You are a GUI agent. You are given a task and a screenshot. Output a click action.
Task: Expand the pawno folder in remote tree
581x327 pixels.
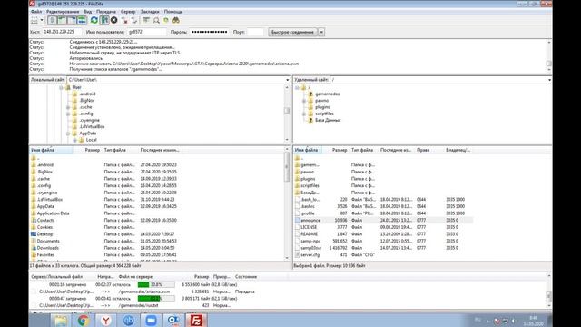pyautogui.click(x=304, y=101)
